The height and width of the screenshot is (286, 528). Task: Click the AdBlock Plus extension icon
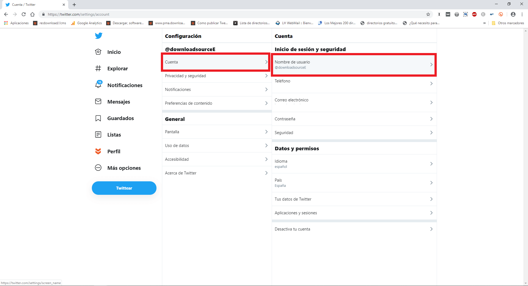tap(474, 14)
